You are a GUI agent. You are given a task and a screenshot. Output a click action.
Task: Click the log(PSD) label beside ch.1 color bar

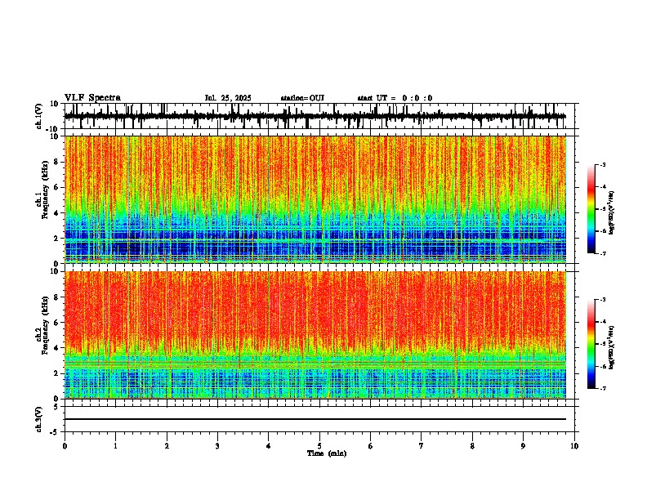[x=612, y=213]
